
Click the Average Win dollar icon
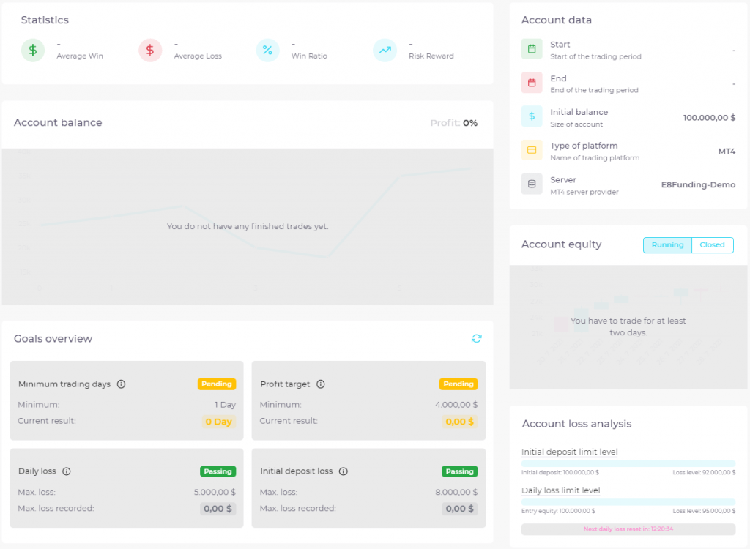pos(33,51)
